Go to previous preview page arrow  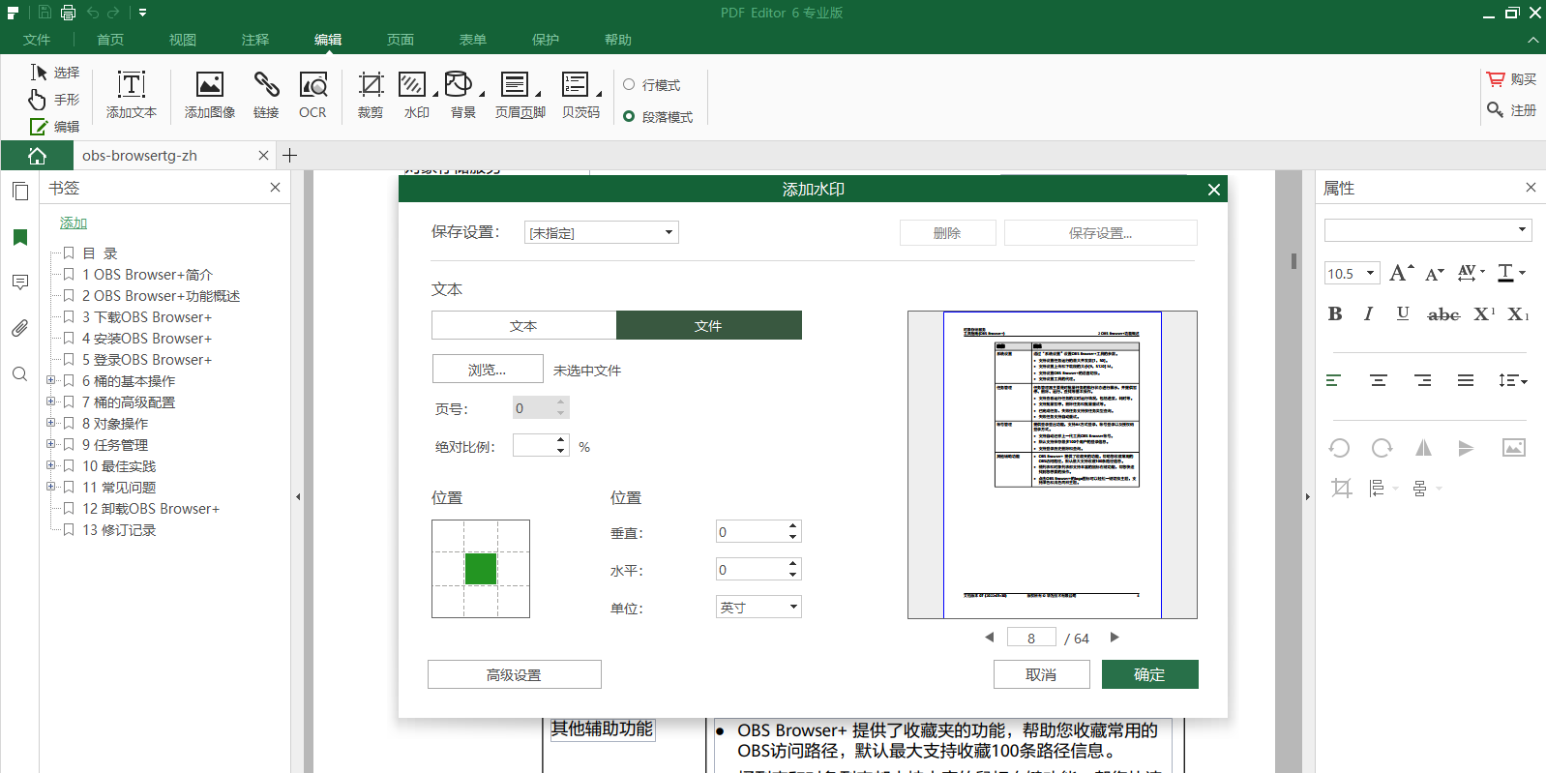tap(989, 637)
